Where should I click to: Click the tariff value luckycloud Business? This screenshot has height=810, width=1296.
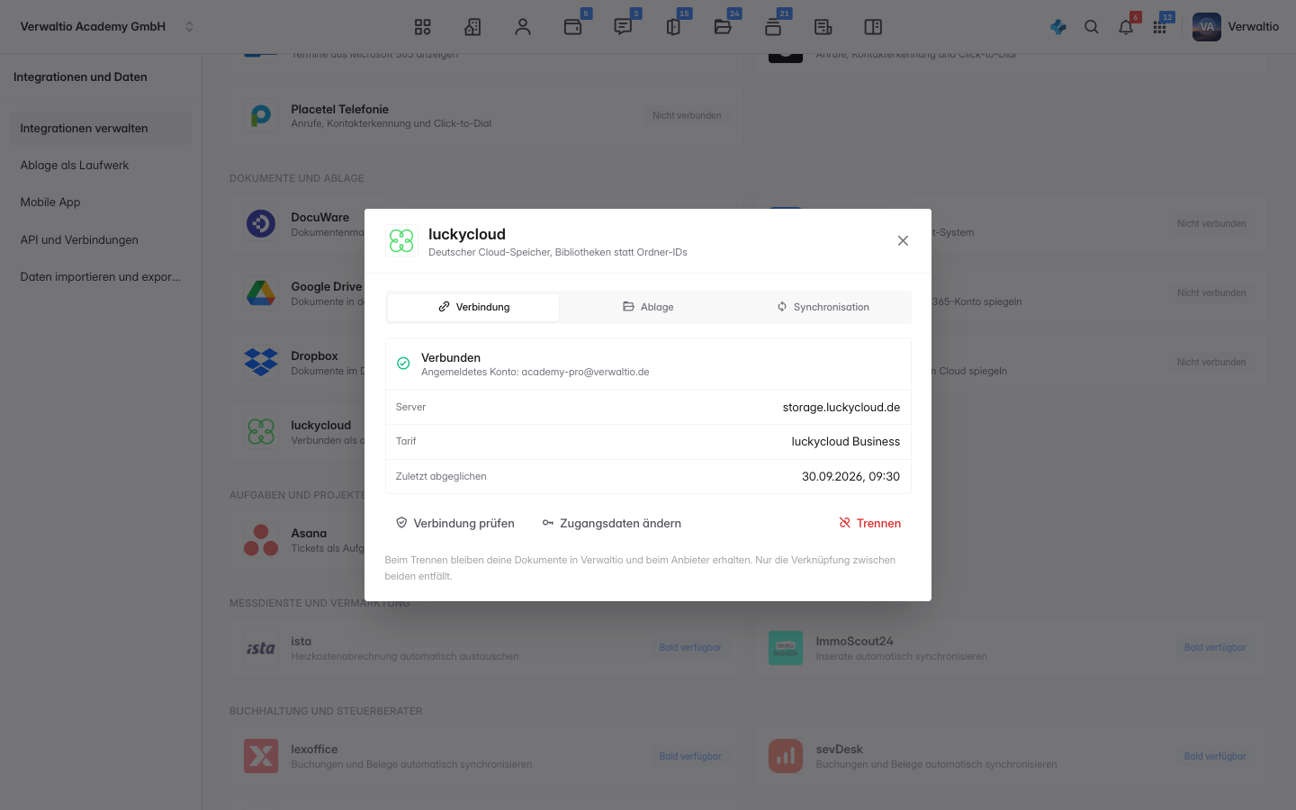845,442
